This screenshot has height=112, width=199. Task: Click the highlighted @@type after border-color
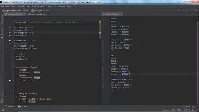(37, 72)
